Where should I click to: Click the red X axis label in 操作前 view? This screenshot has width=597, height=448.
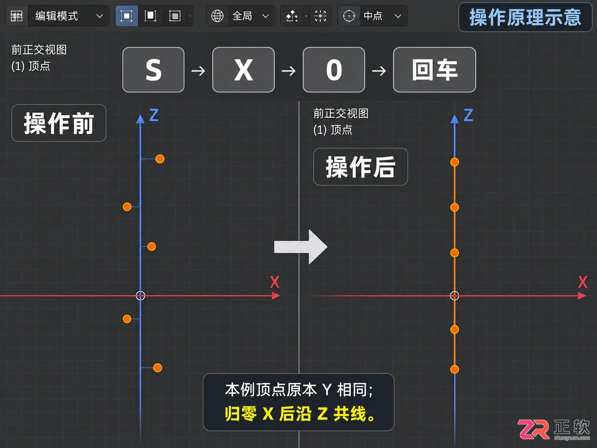coord(274,282)
